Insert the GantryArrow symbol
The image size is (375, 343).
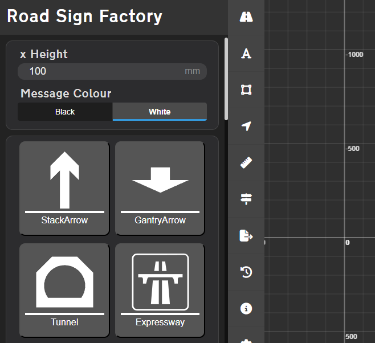(160, 187)
